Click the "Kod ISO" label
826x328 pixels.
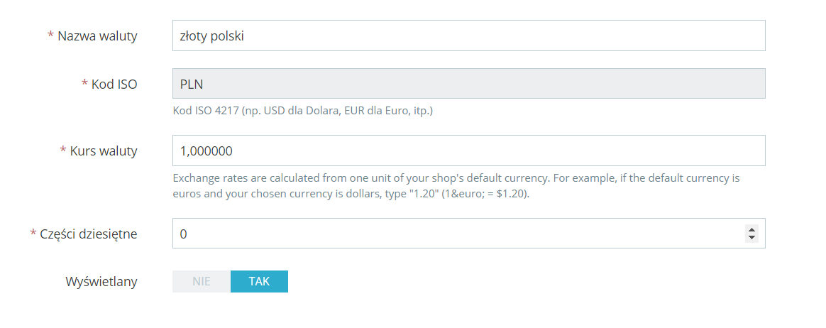(114, 84)
